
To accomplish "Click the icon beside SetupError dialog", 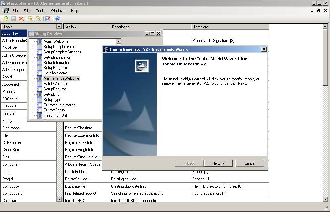I will point(39,94).
